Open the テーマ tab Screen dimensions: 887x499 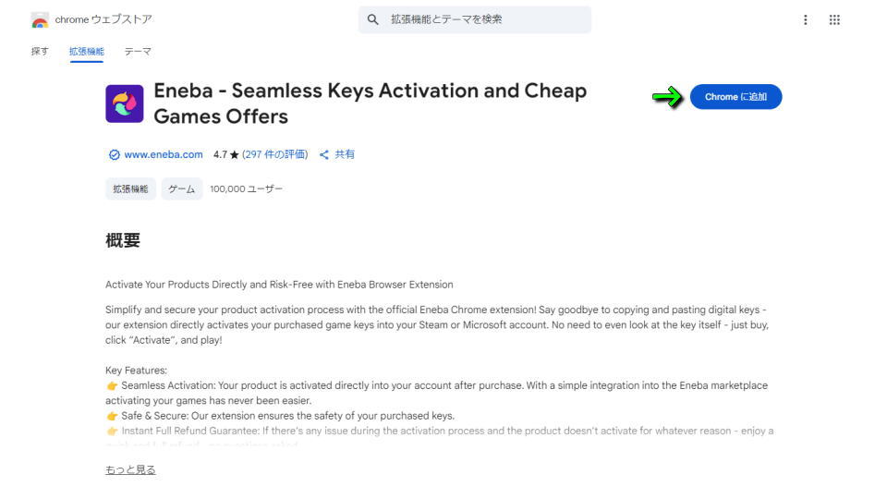click(x=138, y=52)
